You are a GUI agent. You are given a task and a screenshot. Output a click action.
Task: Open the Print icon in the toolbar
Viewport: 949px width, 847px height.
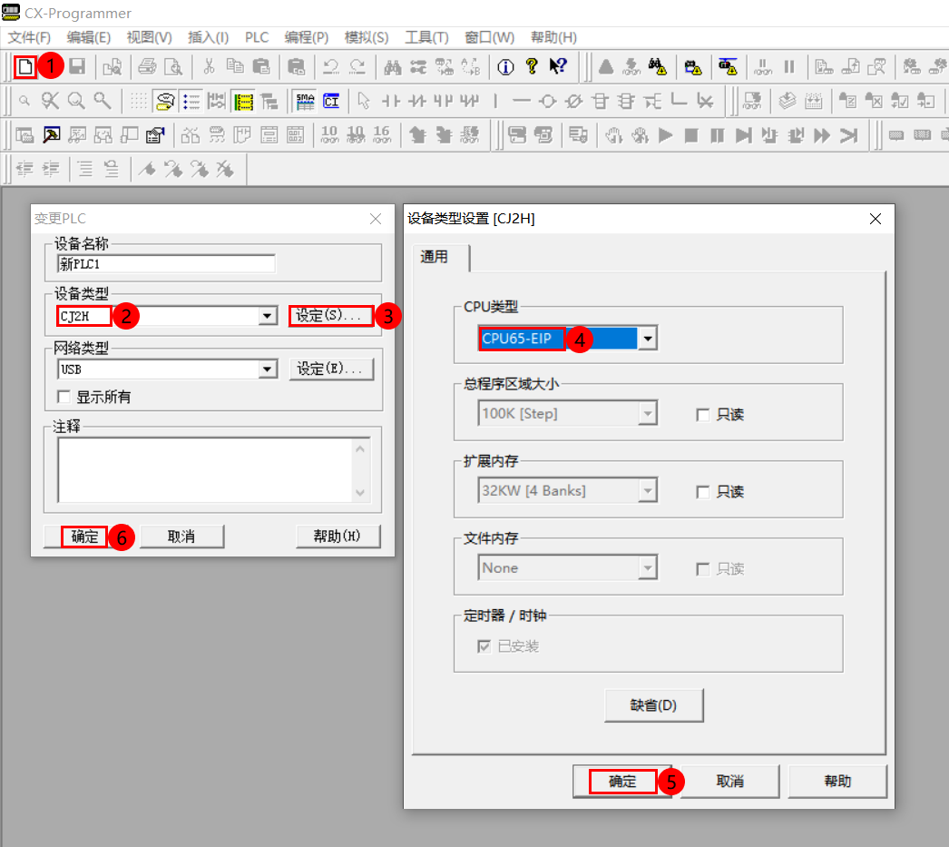146,66
